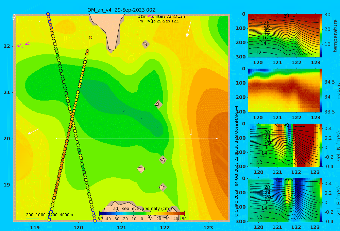Click the island near 122°E, 18.9°N
Viewport: 340px width, 231px height.
[x=163, y=187]
